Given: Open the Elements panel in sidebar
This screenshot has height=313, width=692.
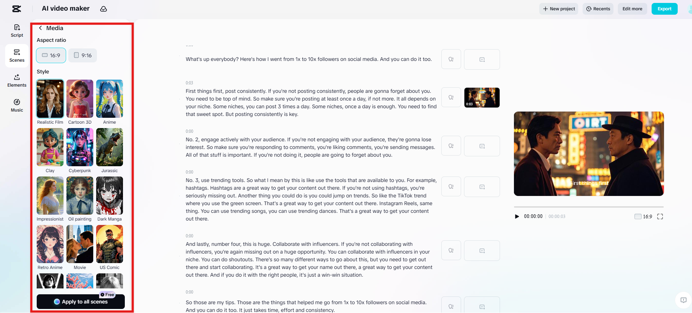Looking at the screenshot, I should (17, 80).
